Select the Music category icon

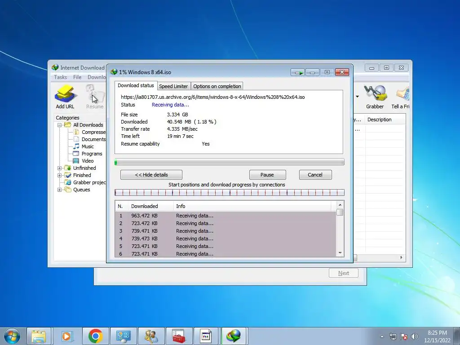[x=76, y=146]
